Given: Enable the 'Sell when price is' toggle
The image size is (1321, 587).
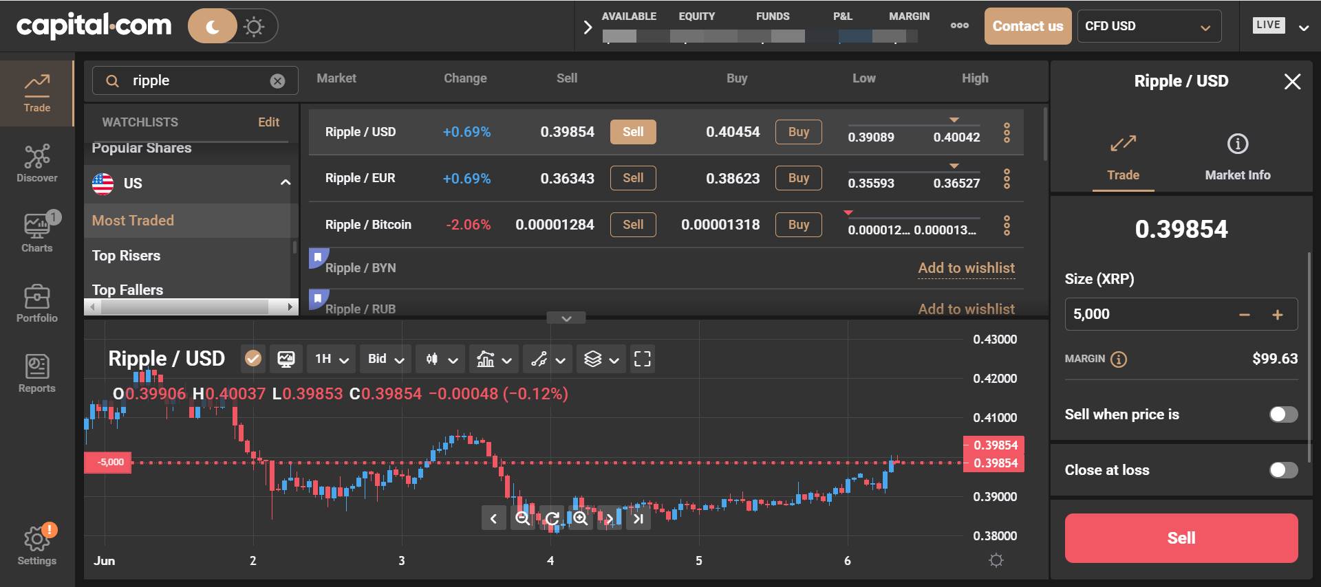Looking at the screenshot, I should pyautogui.click(x=1283, y=414).
